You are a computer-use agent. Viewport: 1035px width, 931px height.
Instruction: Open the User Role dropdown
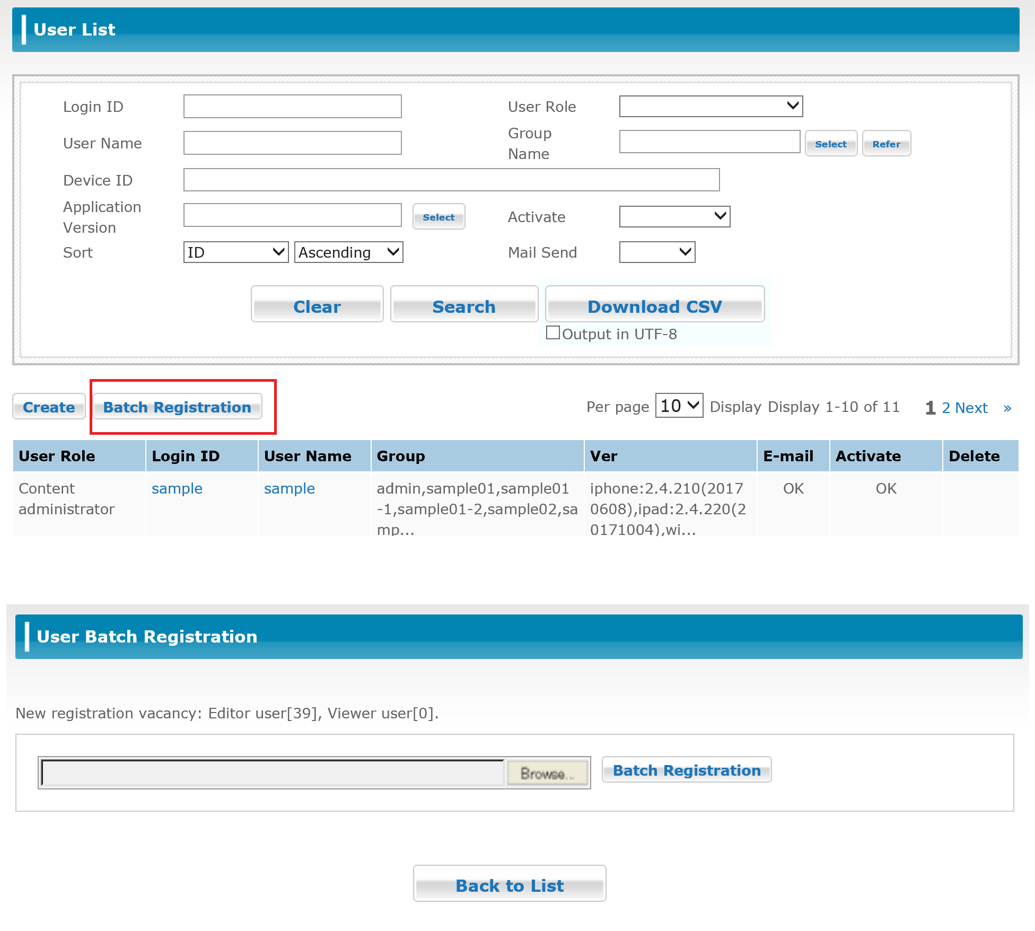tap(711, 106)
